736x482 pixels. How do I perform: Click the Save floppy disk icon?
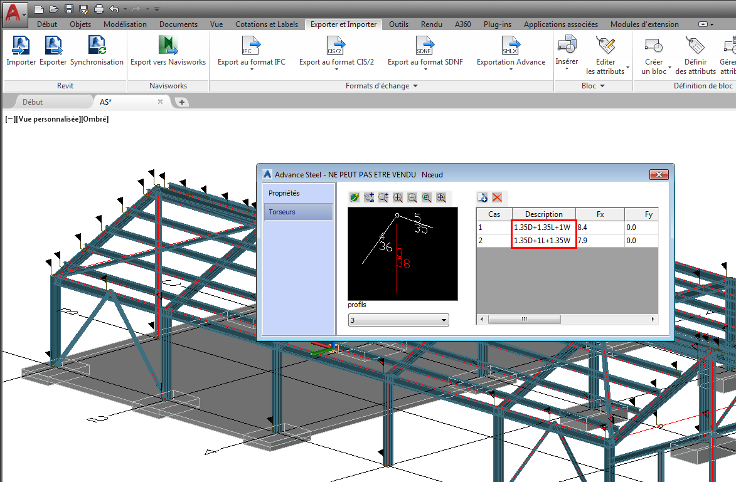69,9
